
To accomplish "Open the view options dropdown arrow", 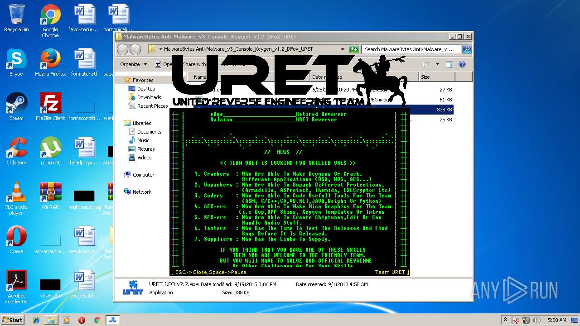I will click(x=437, y=64).
